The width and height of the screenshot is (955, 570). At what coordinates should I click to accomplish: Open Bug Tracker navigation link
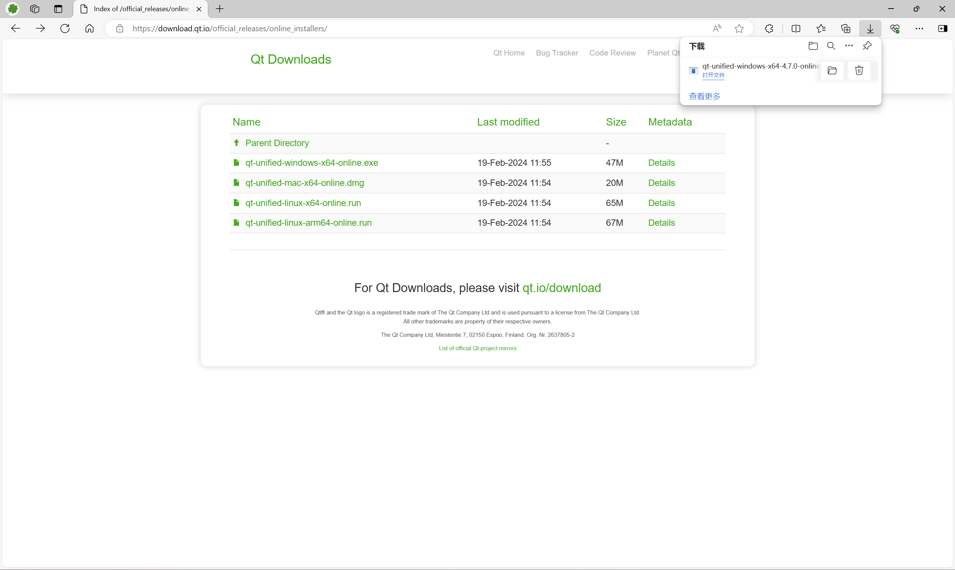tap(557, 53)
